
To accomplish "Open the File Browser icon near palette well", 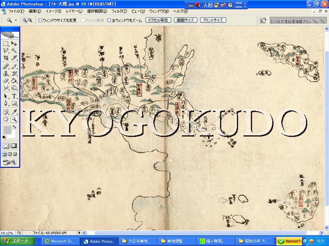I will point(262,20).
